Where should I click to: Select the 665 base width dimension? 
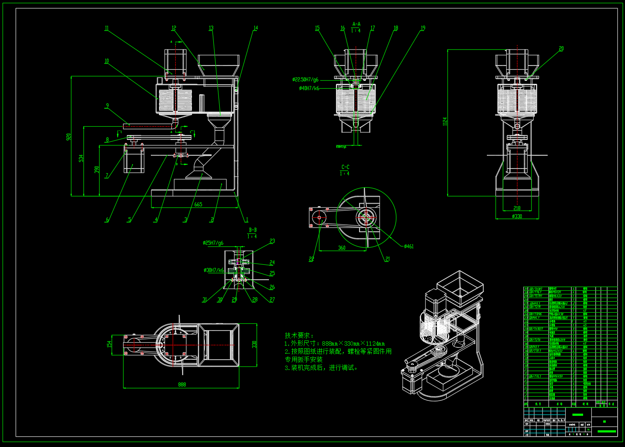tap(198, 204)
